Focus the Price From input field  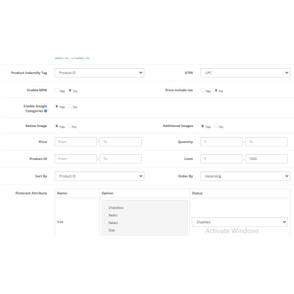click(76, 142)
